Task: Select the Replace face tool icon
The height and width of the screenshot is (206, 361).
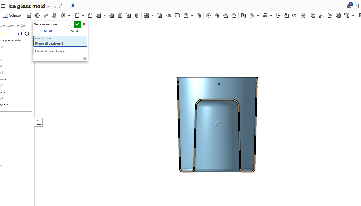Action: (234, 15)
